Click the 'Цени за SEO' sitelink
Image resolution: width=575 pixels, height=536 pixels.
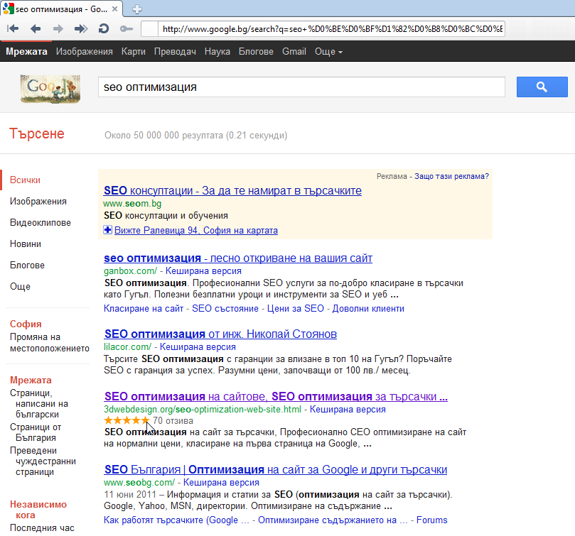point(295,309)
